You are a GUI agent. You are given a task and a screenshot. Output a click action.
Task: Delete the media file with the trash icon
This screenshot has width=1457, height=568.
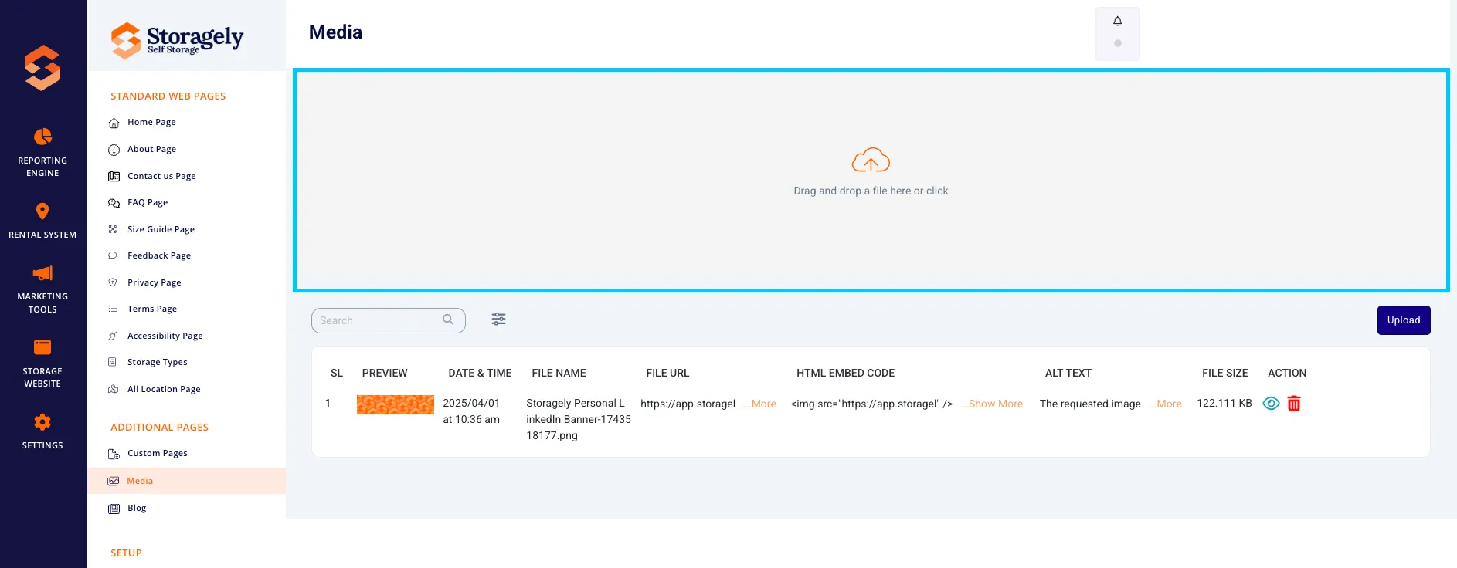pos(1294,403)
